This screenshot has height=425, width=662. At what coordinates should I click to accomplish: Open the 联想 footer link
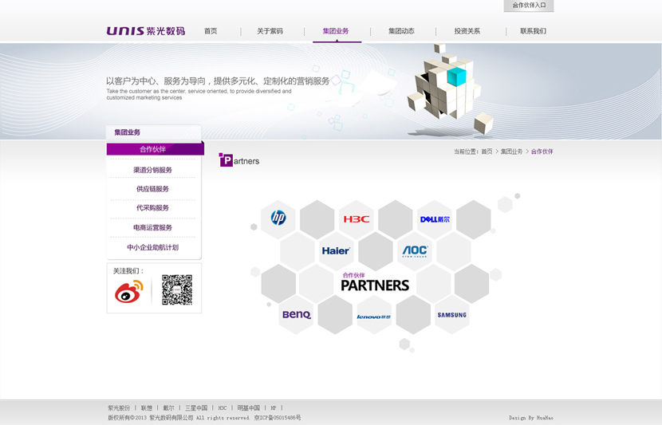click(147, 407)
